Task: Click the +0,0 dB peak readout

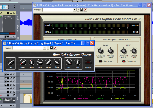Action: 135,25
